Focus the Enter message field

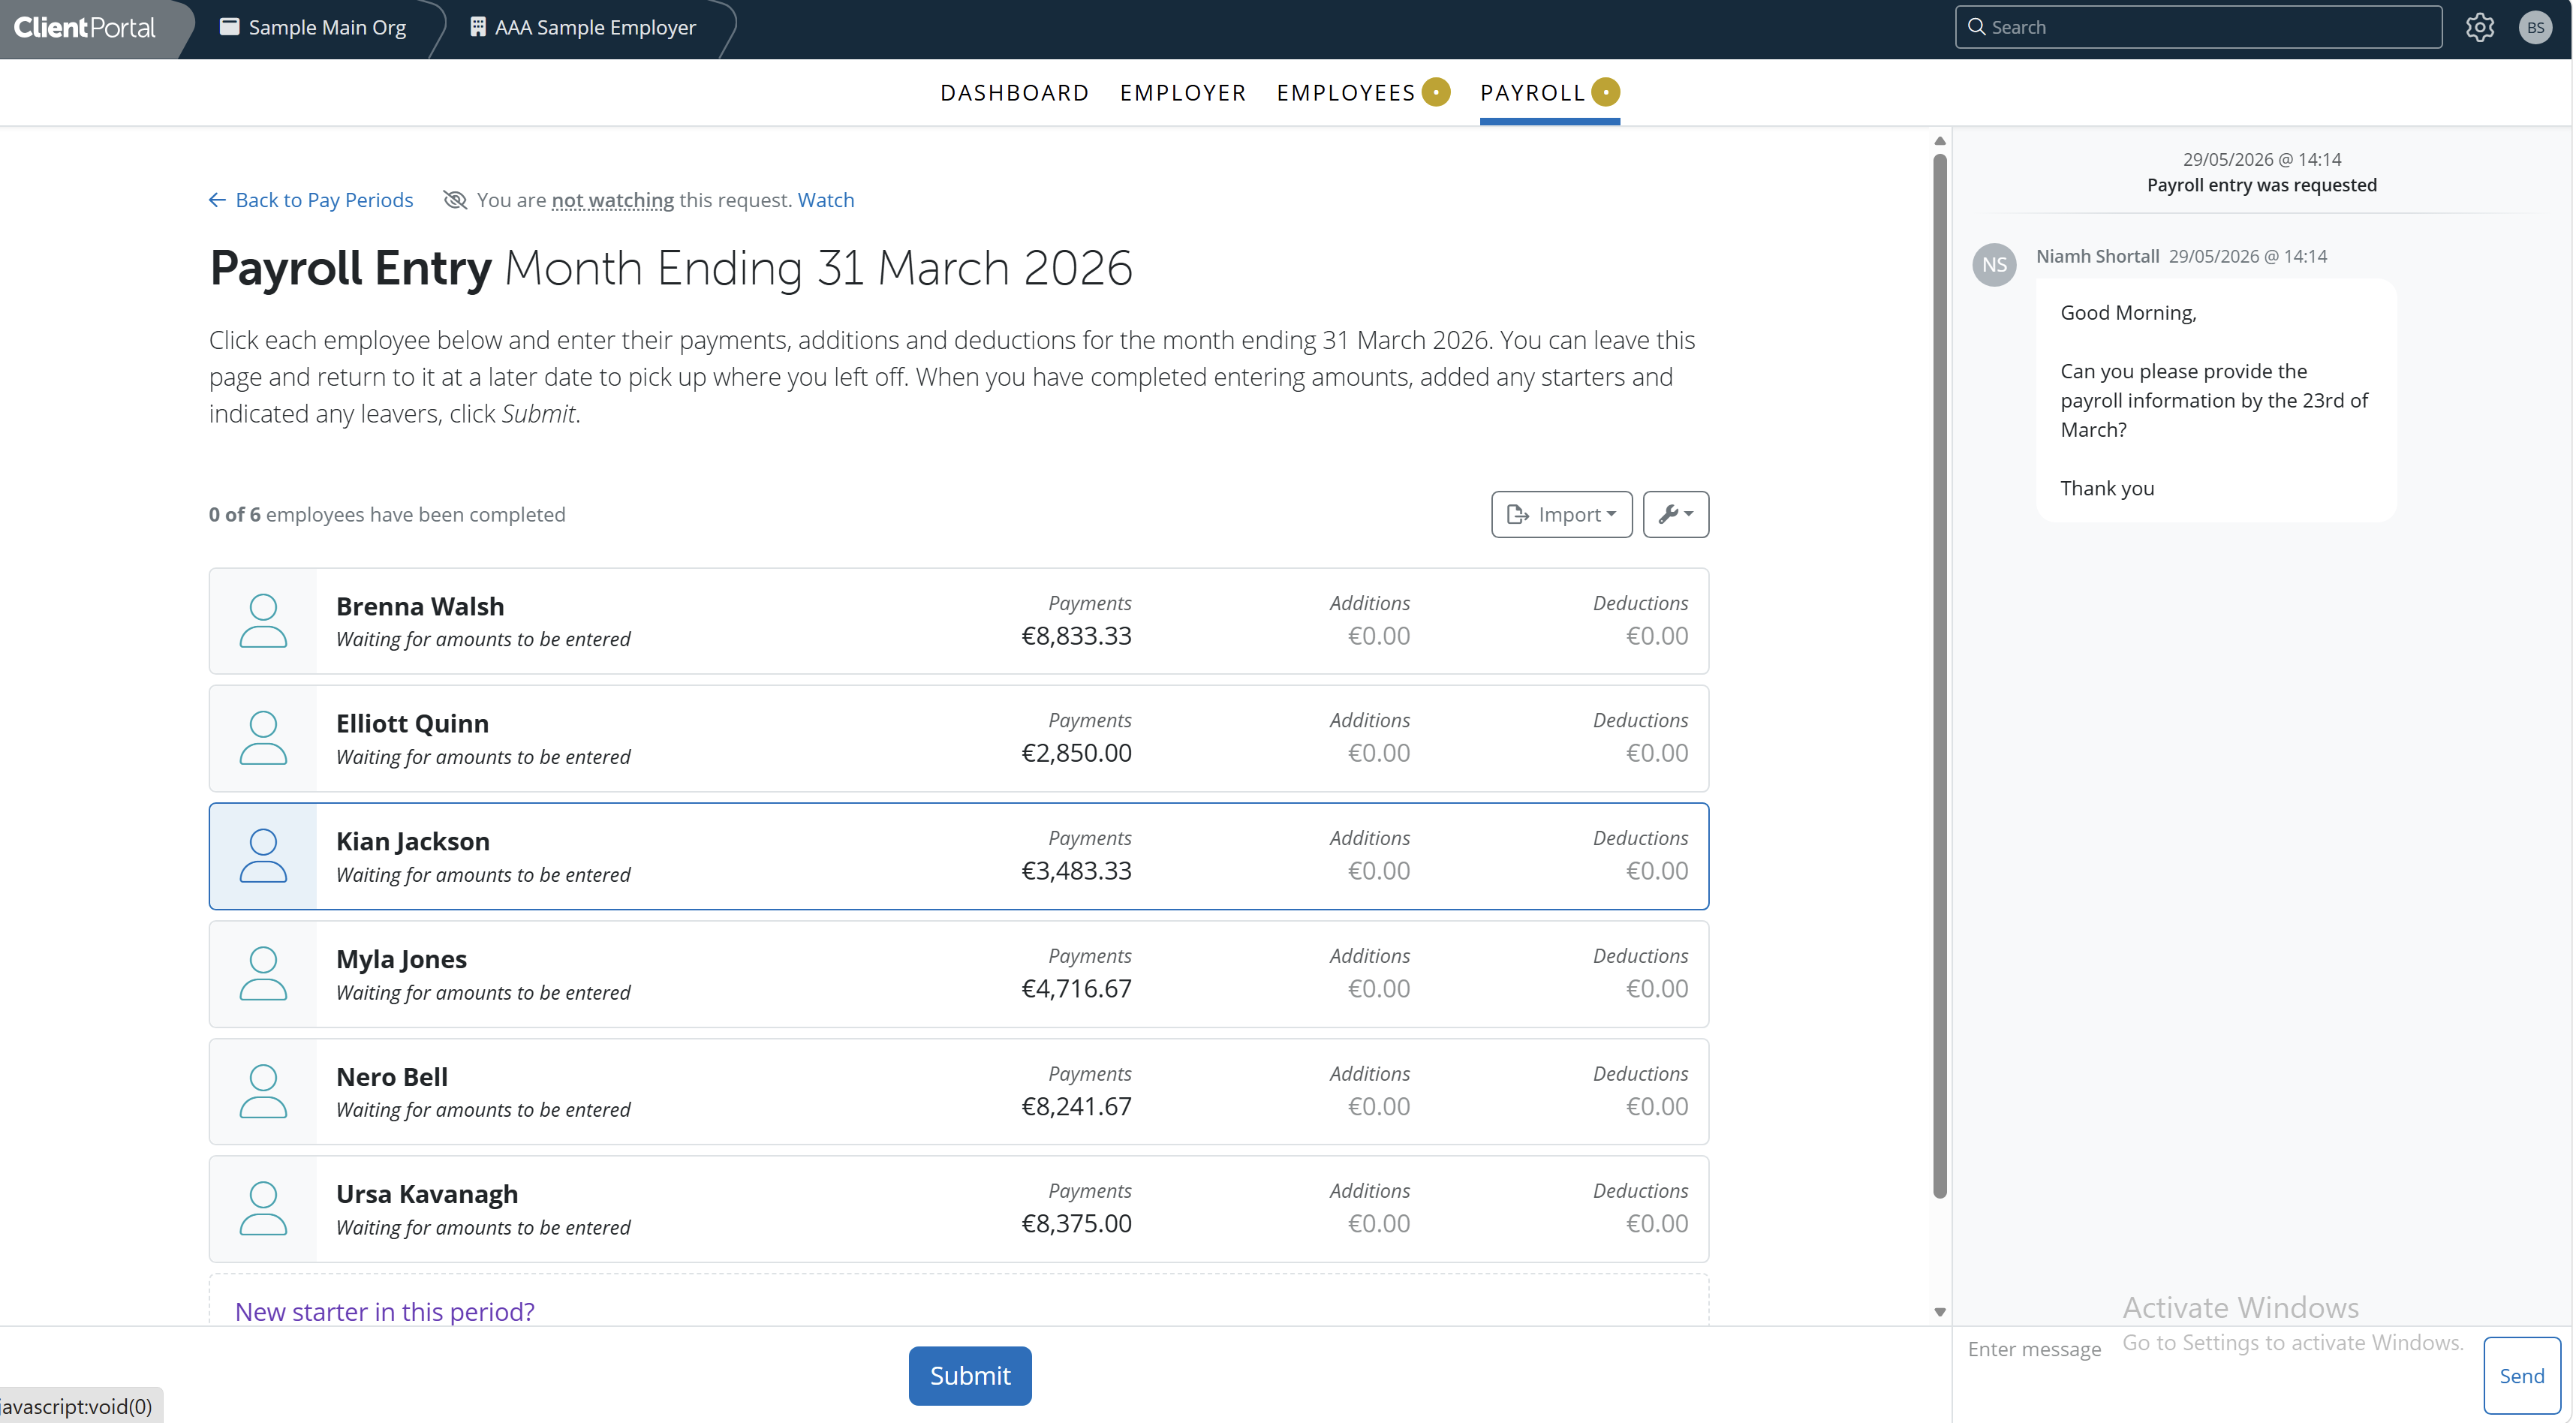pos(2216,1375)
